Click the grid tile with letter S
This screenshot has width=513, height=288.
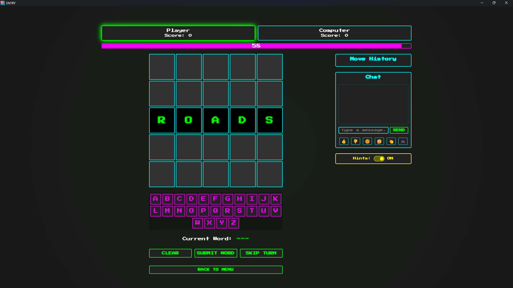click(x=269, y=120)
